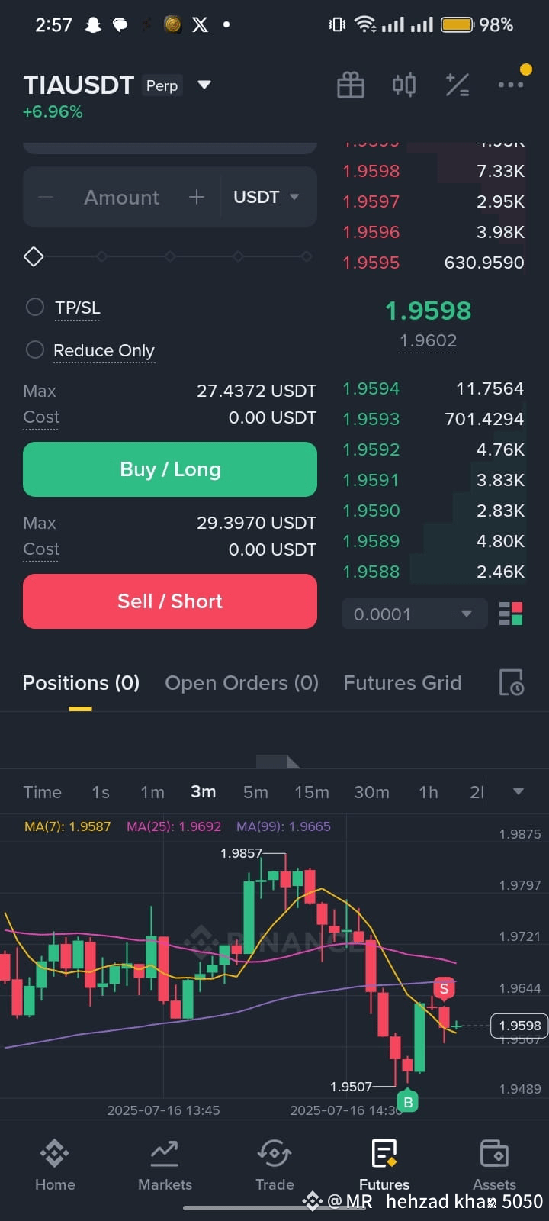Open the 0.0001 price precision dropdown

414,614
